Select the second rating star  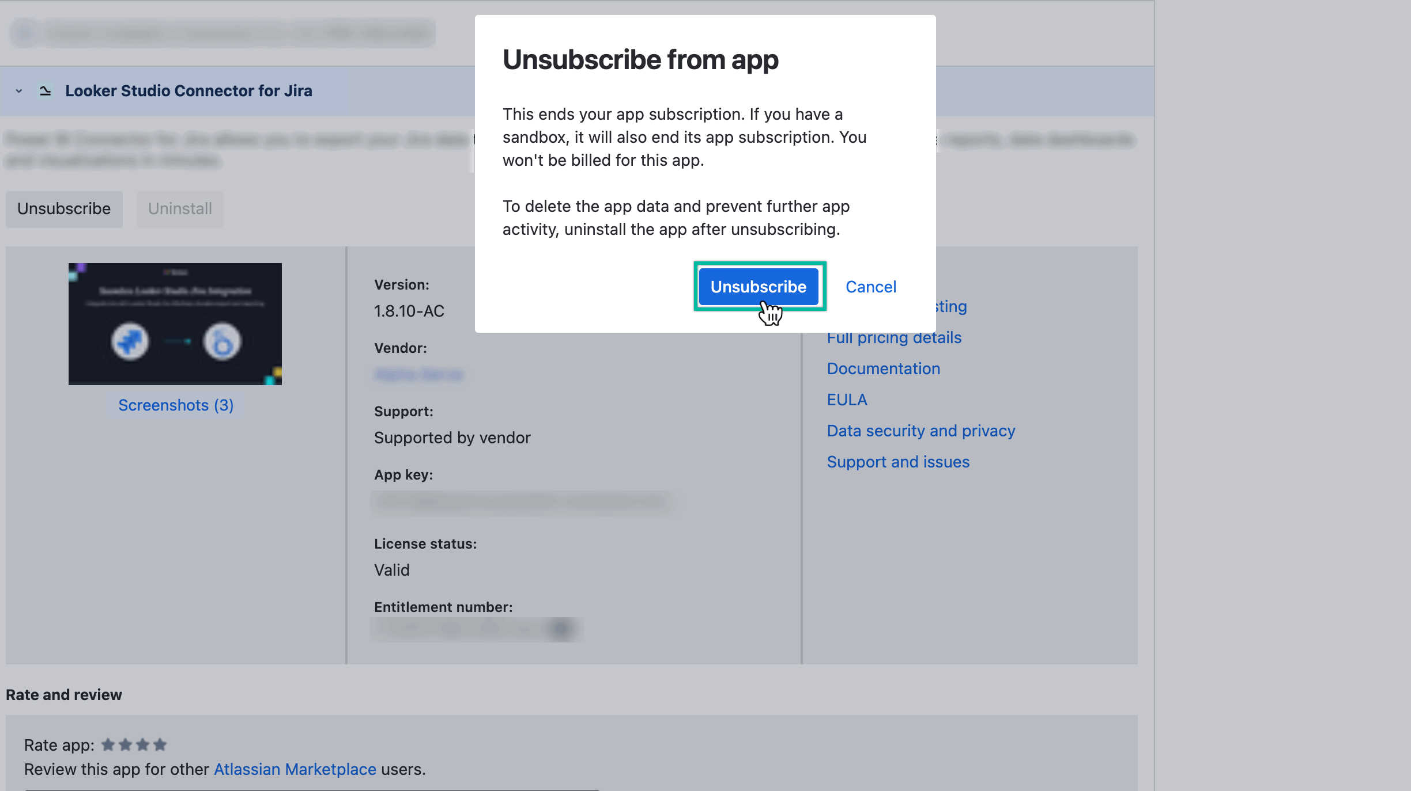click(126, 744)
